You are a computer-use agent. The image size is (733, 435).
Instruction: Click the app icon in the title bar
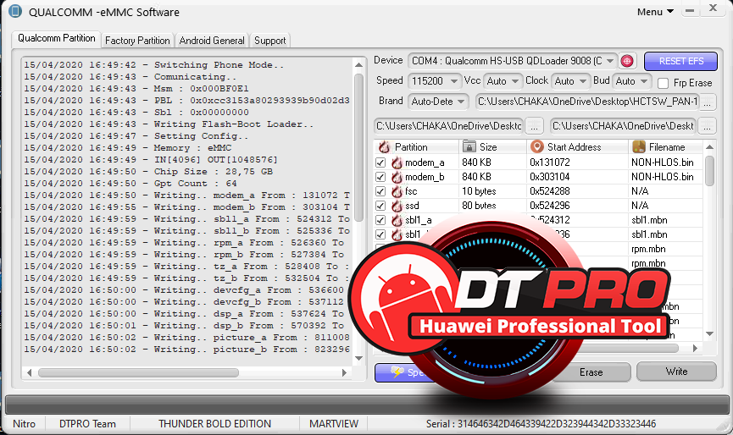pyautogui.click(x=15, y=11)
